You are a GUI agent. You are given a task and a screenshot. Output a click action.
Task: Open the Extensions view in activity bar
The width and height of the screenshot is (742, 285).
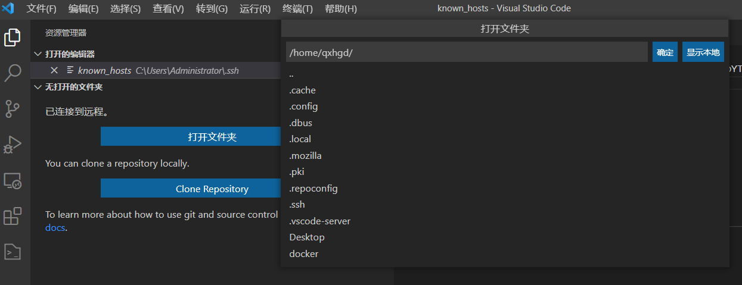point(13,217)
